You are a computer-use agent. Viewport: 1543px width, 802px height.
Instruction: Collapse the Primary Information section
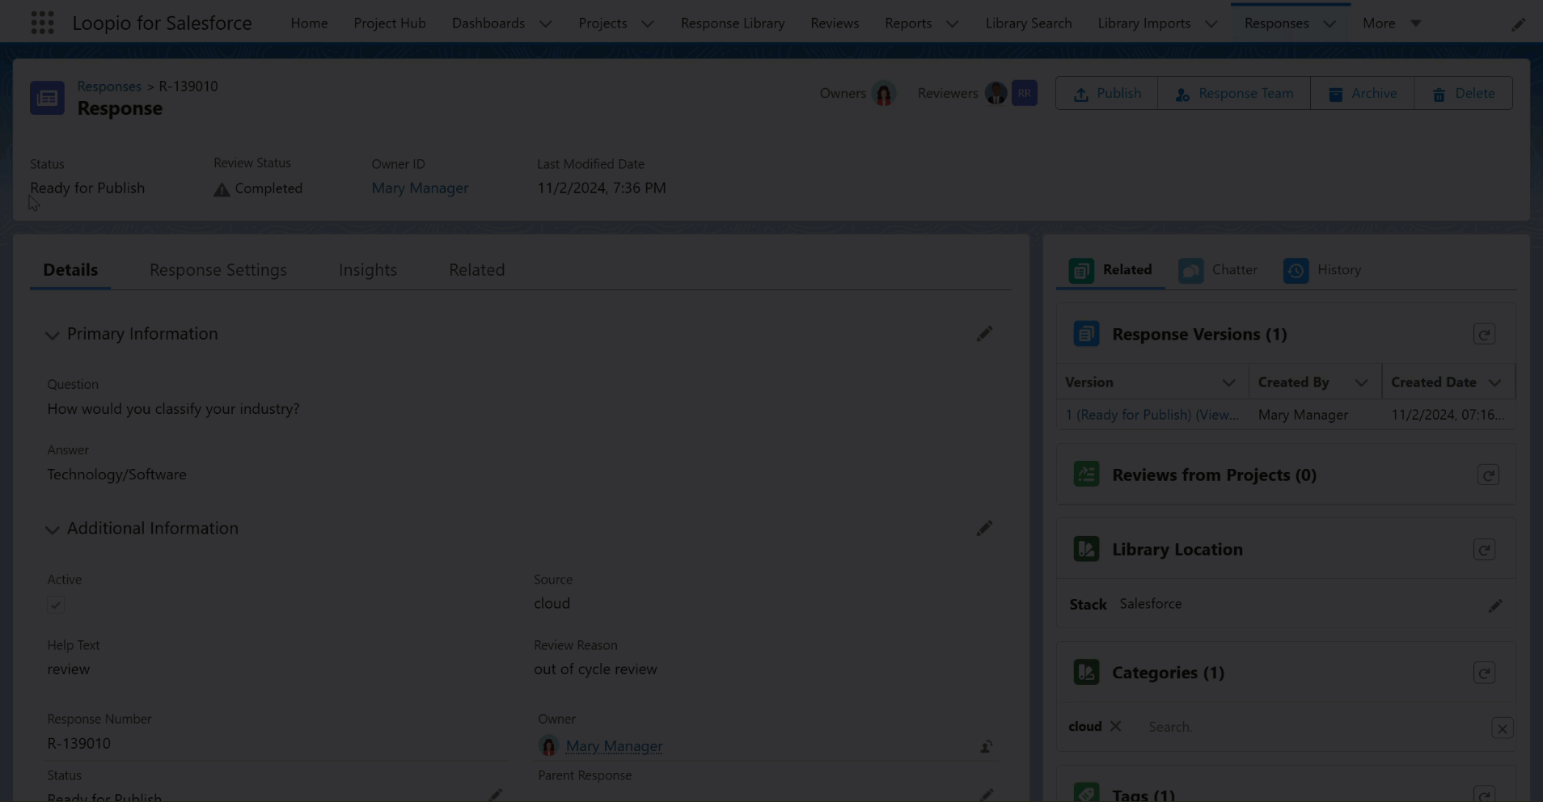(53, 336)
